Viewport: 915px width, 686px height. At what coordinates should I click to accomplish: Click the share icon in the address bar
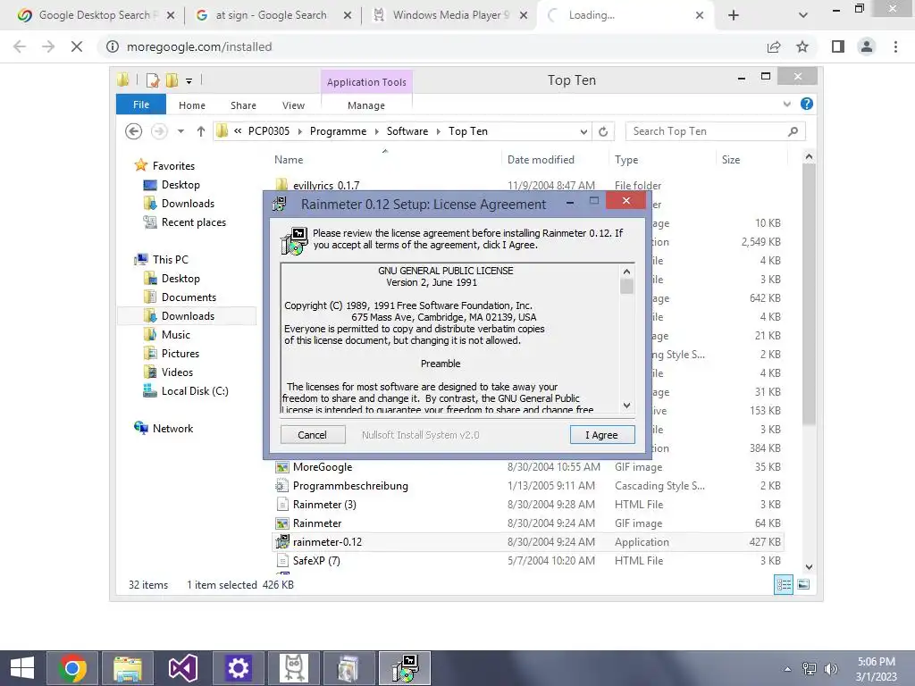tap(774, 46)
